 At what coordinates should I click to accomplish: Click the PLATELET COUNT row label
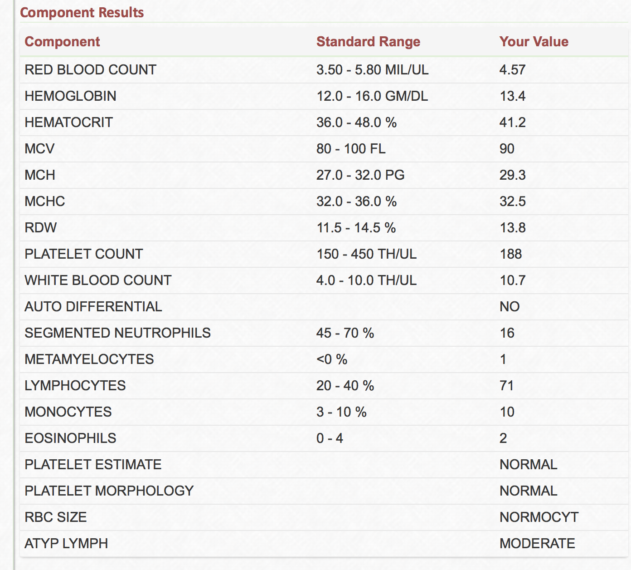pos(83,254)
